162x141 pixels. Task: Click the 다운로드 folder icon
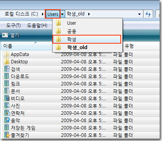click(x=7, y=76)
